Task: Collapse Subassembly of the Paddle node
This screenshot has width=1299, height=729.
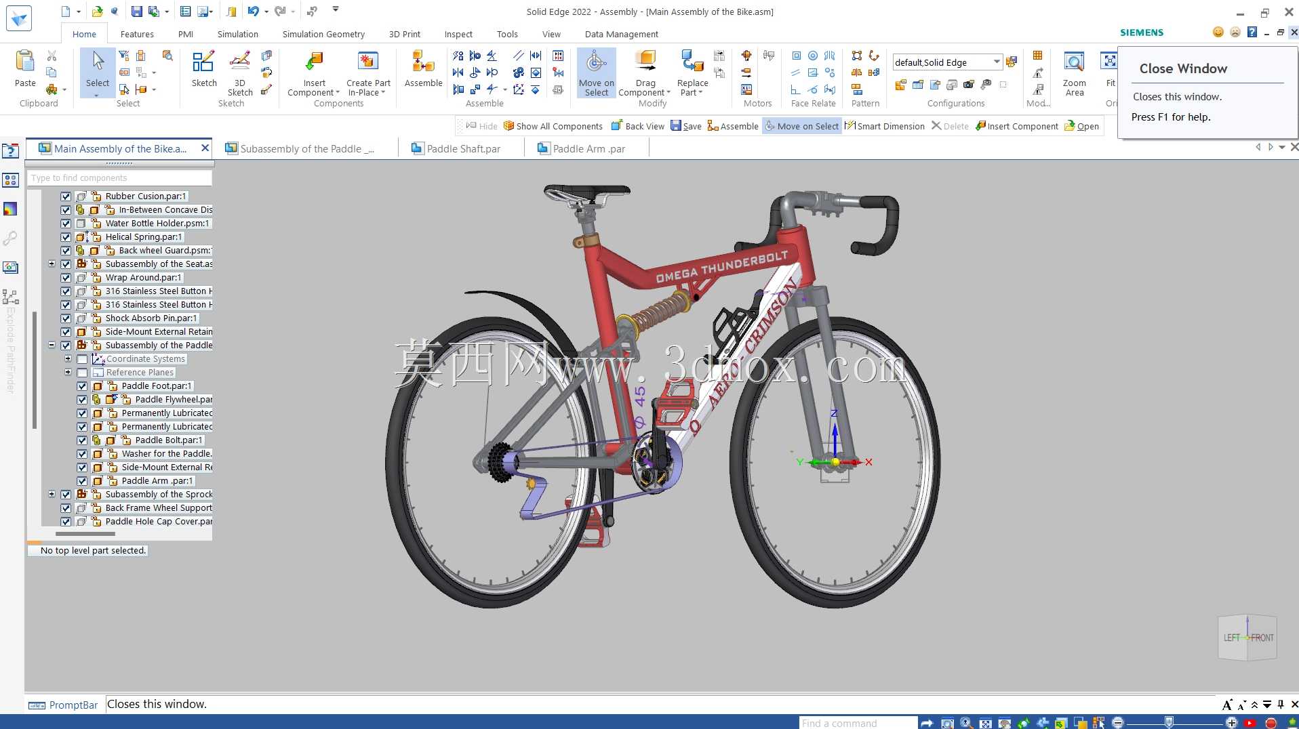Action: tap(52, 345)
